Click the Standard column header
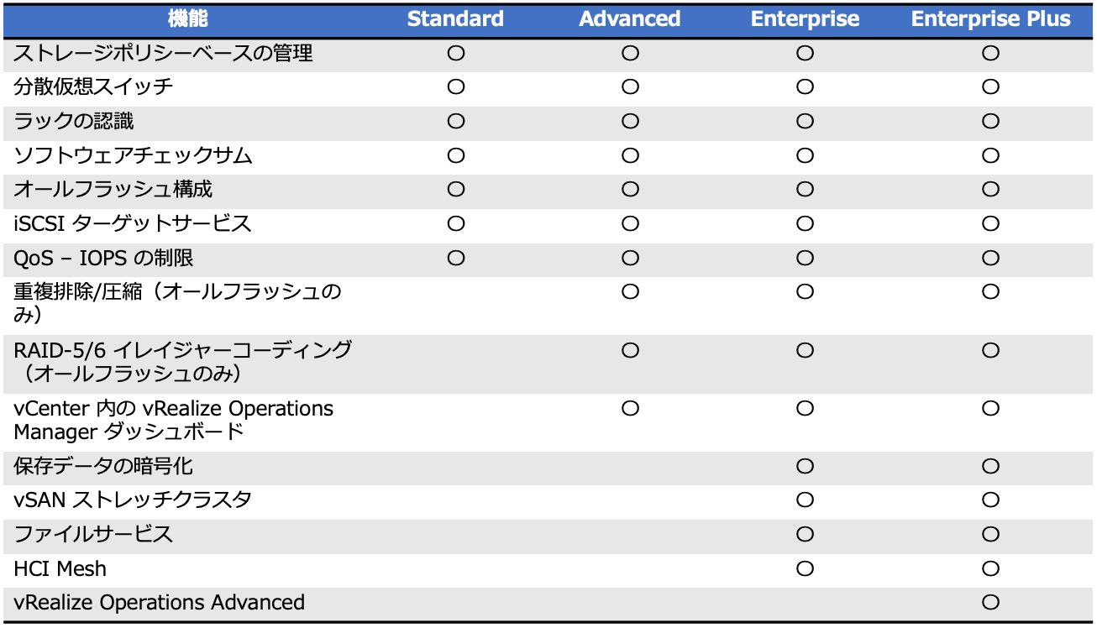The width and height of the screenshot is (1097, 628). pyautogui.click(x=455, y=19)
